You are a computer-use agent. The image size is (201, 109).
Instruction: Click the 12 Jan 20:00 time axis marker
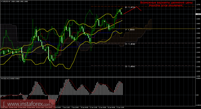click(x=102, y=107)
